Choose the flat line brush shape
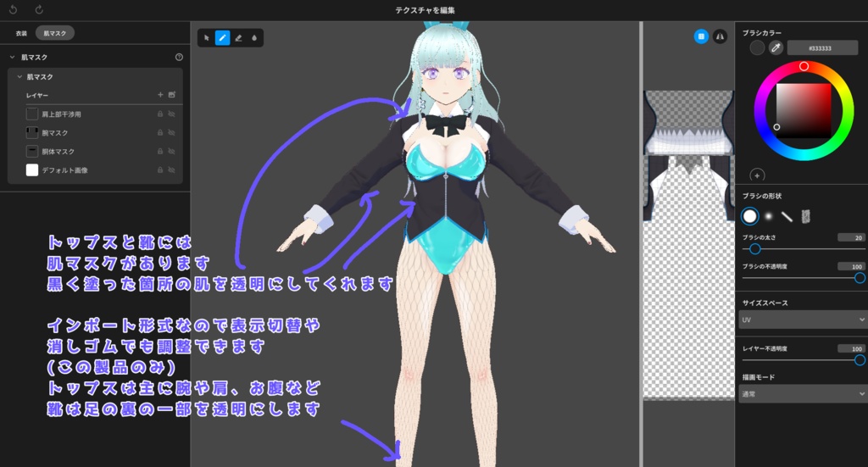Image resolution: width=868 pixels, height=467 pixels. (x=787, y=216)
